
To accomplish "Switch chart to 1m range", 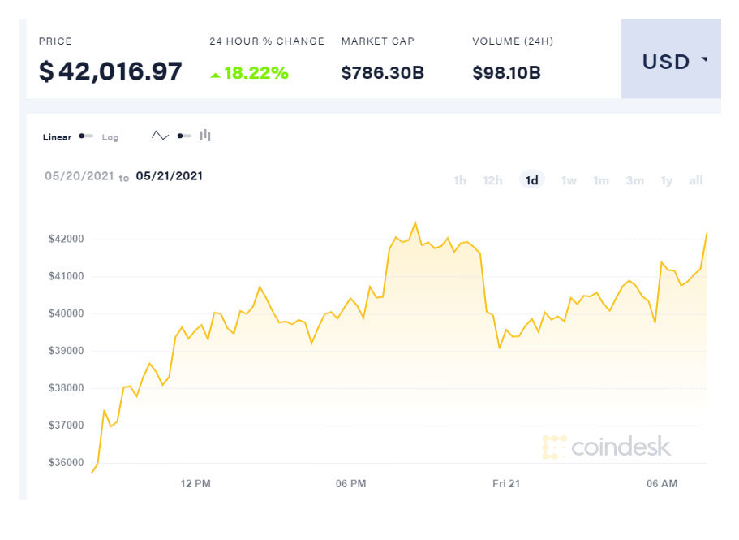I will pyautogui.click(x=601, y=180).
